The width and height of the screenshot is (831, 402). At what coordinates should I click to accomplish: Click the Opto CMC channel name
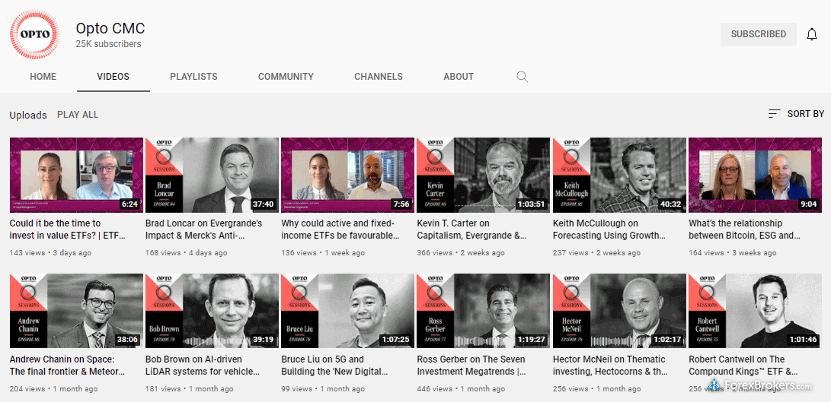(110, 28)
